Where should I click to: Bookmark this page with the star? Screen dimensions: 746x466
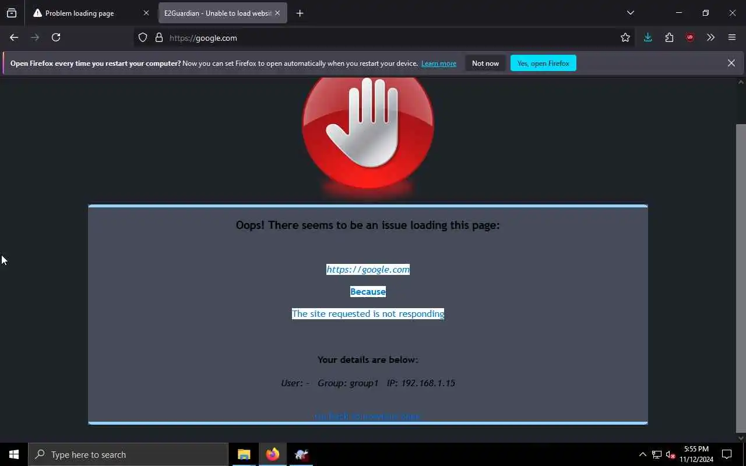click(x=625, y=38)
